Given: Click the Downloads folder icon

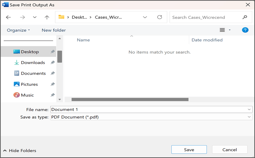Looking at the screenshot, I should tap(17, 63).
